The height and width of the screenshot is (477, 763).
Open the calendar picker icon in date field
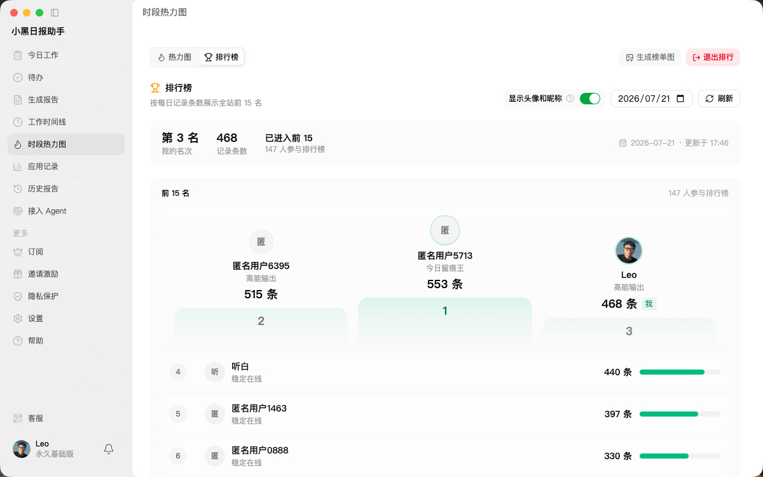tap(680, 99)
